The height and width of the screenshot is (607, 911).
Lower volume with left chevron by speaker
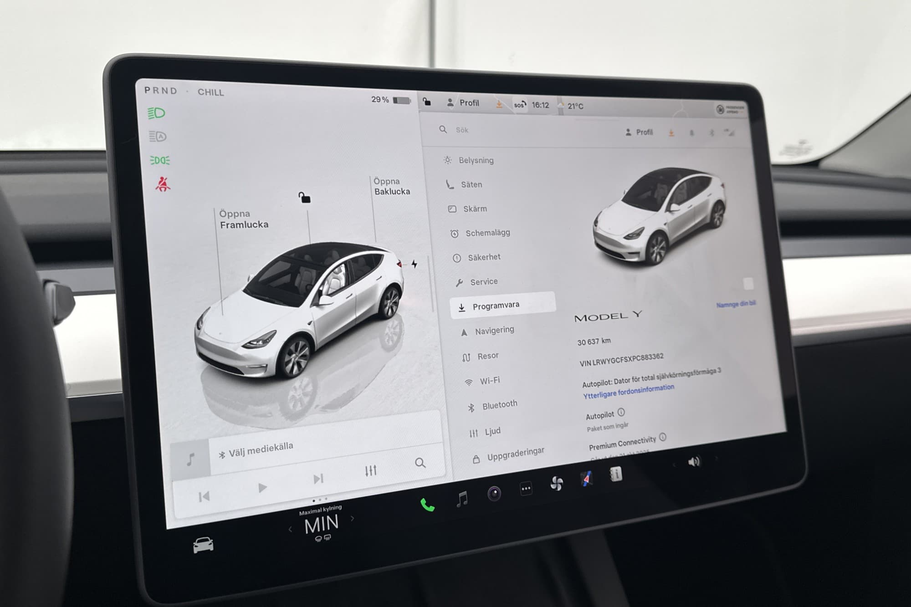pos(675,464)
